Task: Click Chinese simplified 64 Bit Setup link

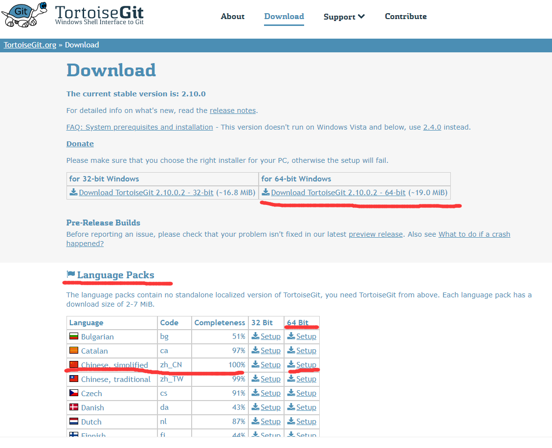Action: tap(306, 365)
